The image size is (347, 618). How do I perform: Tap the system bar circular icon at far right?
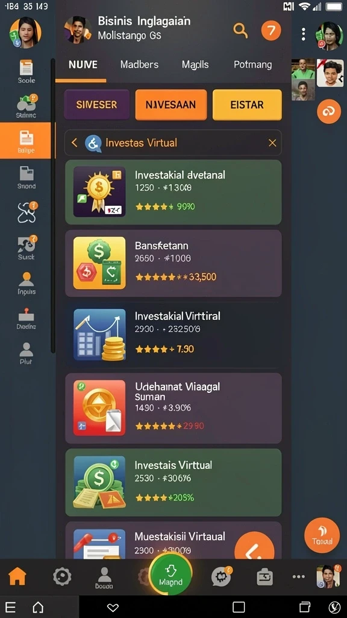coord(334,607)
